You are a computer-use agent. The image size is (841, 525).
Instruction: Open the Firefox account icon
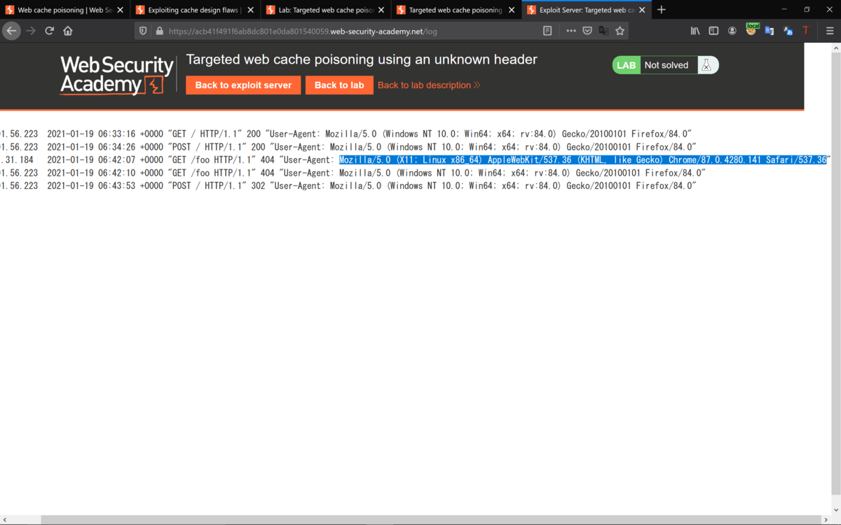click(732, 31)
